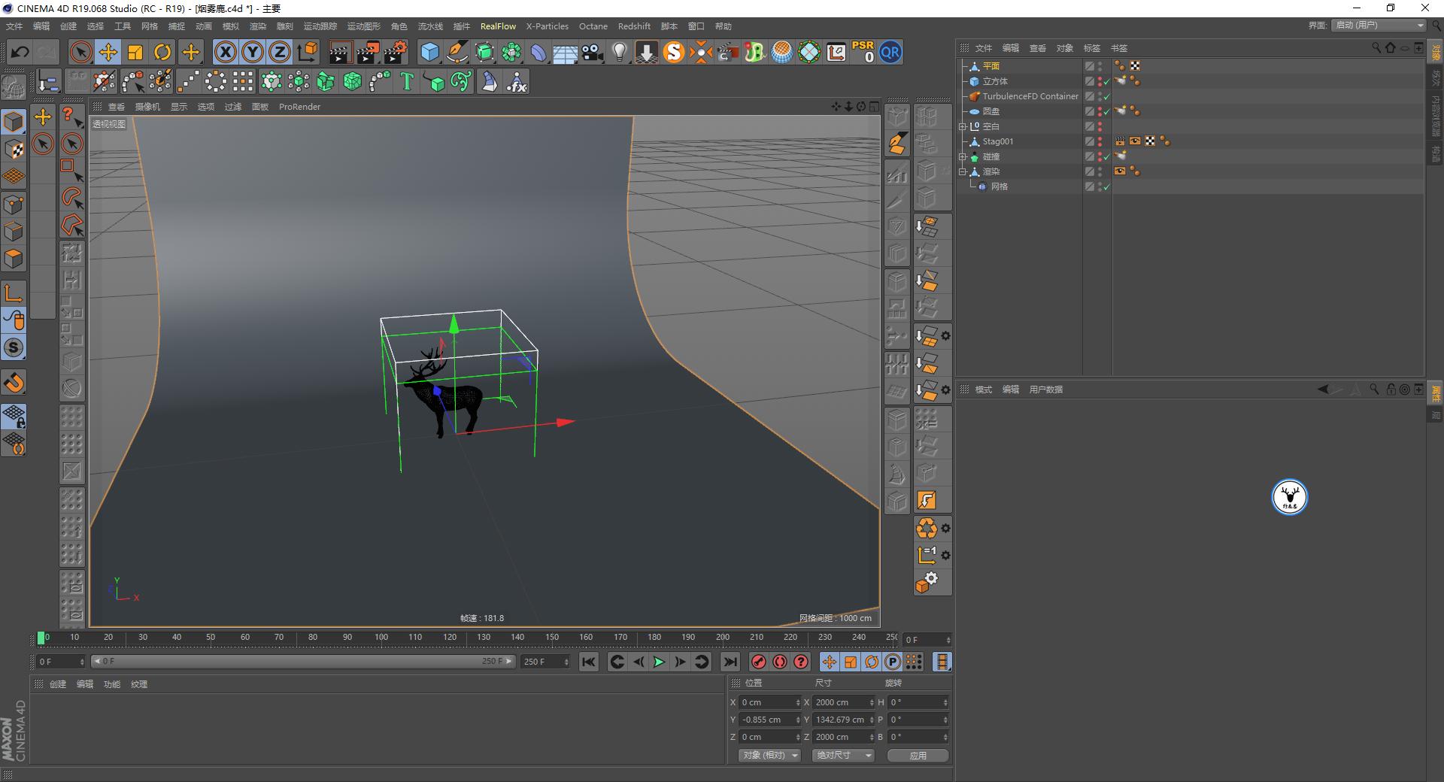Open the RealFlow menu
Viewport: 1444px width, 782px height.
coord(498,26)
